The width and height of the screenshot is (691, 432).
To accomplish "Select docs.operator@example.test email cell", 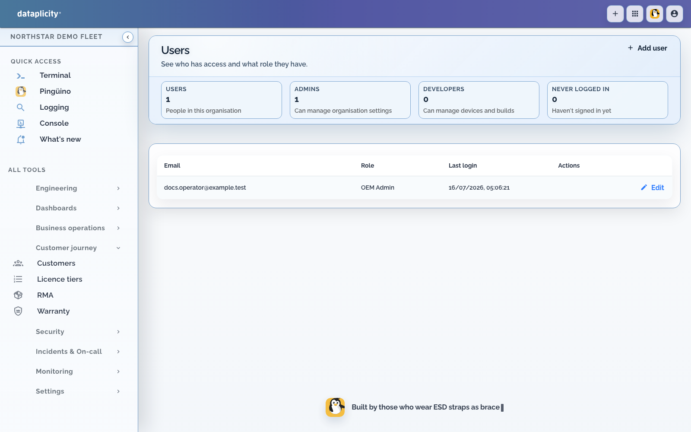I will [205, 187].
